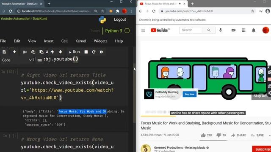Screen dimensions: 271x152
Task: Click the notebook vertical scrollbar
Action: [x=134, y=93]
